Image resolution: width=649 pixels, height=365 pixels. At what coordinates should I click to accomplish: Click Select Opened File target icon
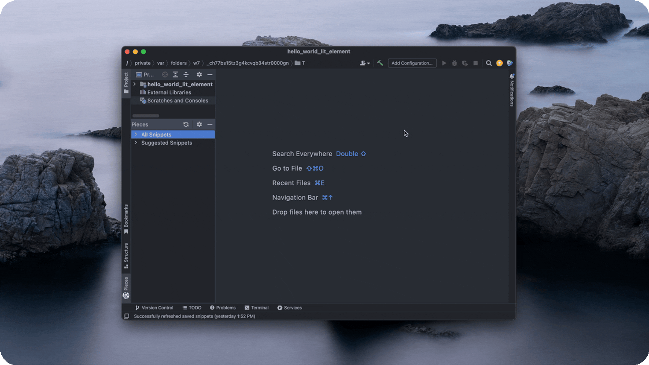(x=165, y=74)
